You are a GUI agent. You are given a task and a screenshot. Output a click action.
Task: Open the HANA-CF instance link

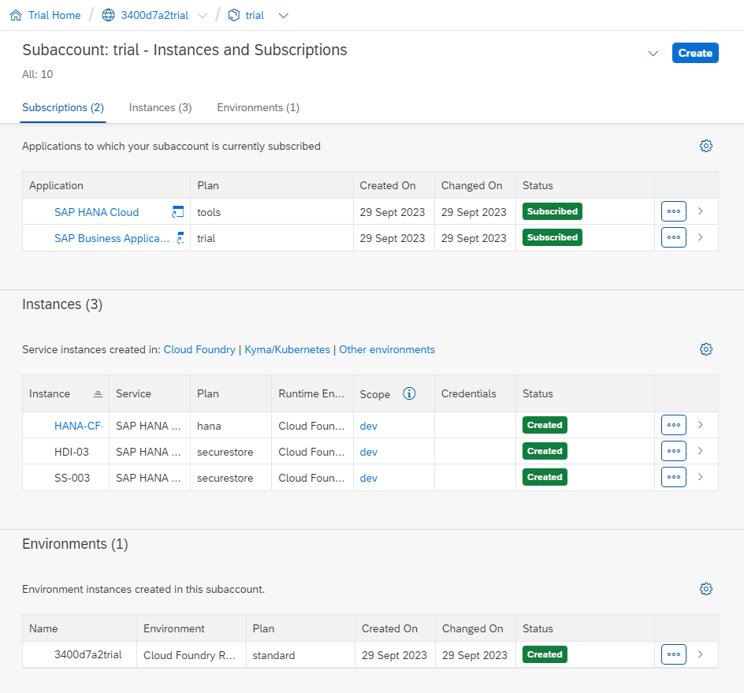pos(77,426)
